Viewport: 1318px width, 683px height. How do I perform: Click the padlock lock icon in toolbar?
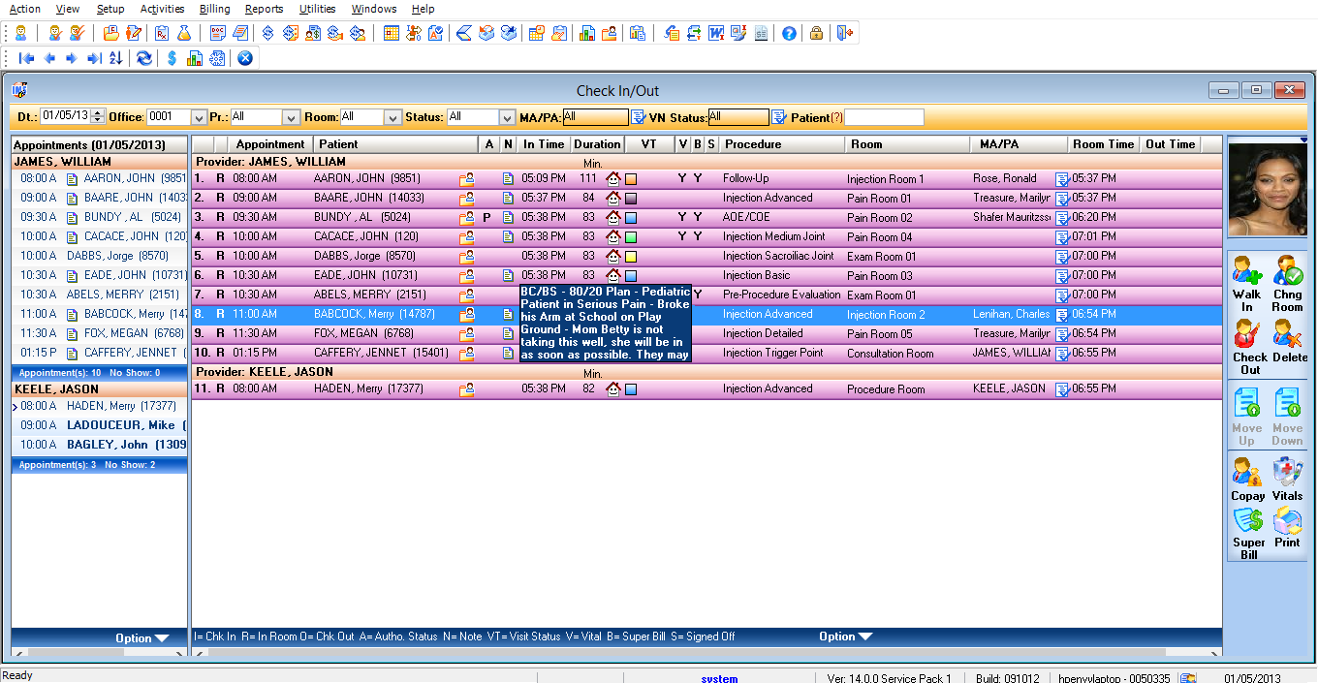(x=816, y=33)
